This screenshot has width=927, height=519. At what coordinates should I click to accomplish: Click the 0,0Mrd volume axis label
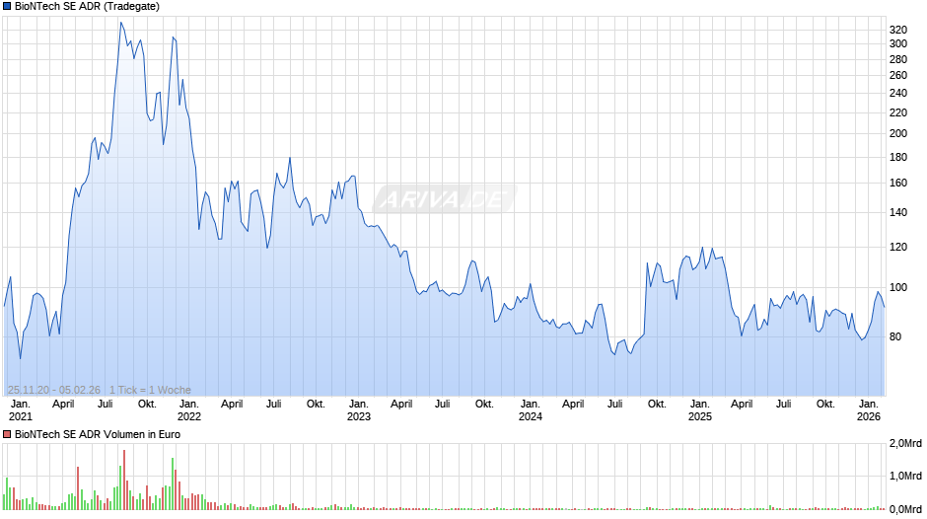tap(905, 509)
